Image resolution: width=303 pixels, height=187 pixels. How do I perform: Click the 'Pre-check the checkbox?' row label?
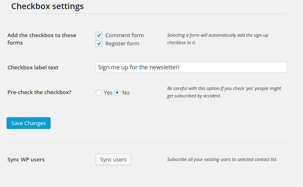click(39, 92)
